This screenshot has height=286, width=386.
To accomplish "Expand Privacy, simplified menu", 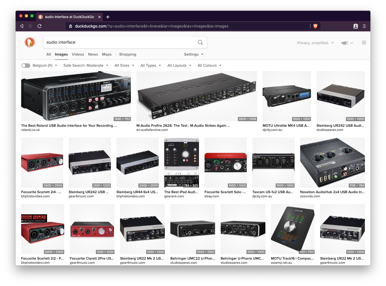I will tap(315, 43).
